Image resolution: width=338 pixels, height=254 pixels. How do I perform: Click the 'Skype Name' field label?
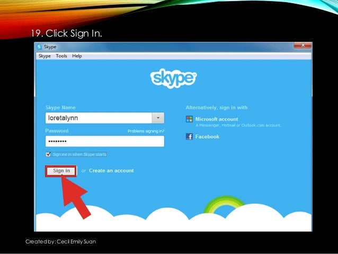pos(60,108)
